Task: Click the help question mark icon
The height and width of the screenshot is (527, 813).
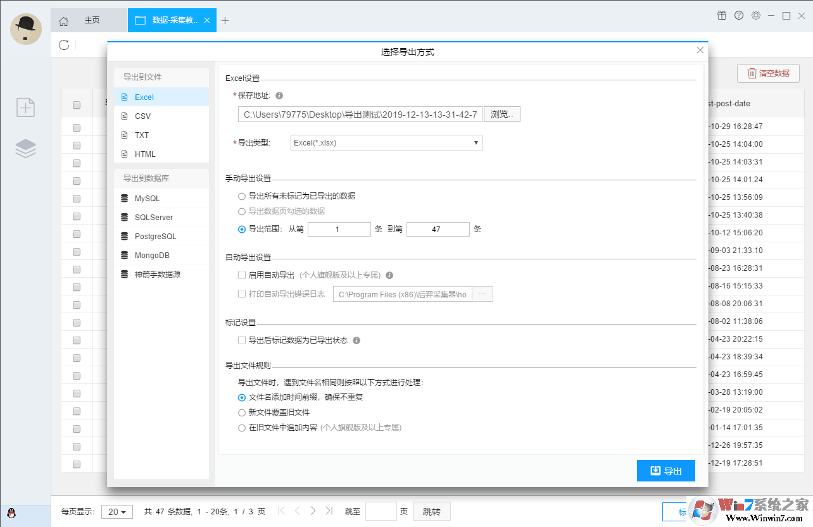Action: click(x=738, y=15)
